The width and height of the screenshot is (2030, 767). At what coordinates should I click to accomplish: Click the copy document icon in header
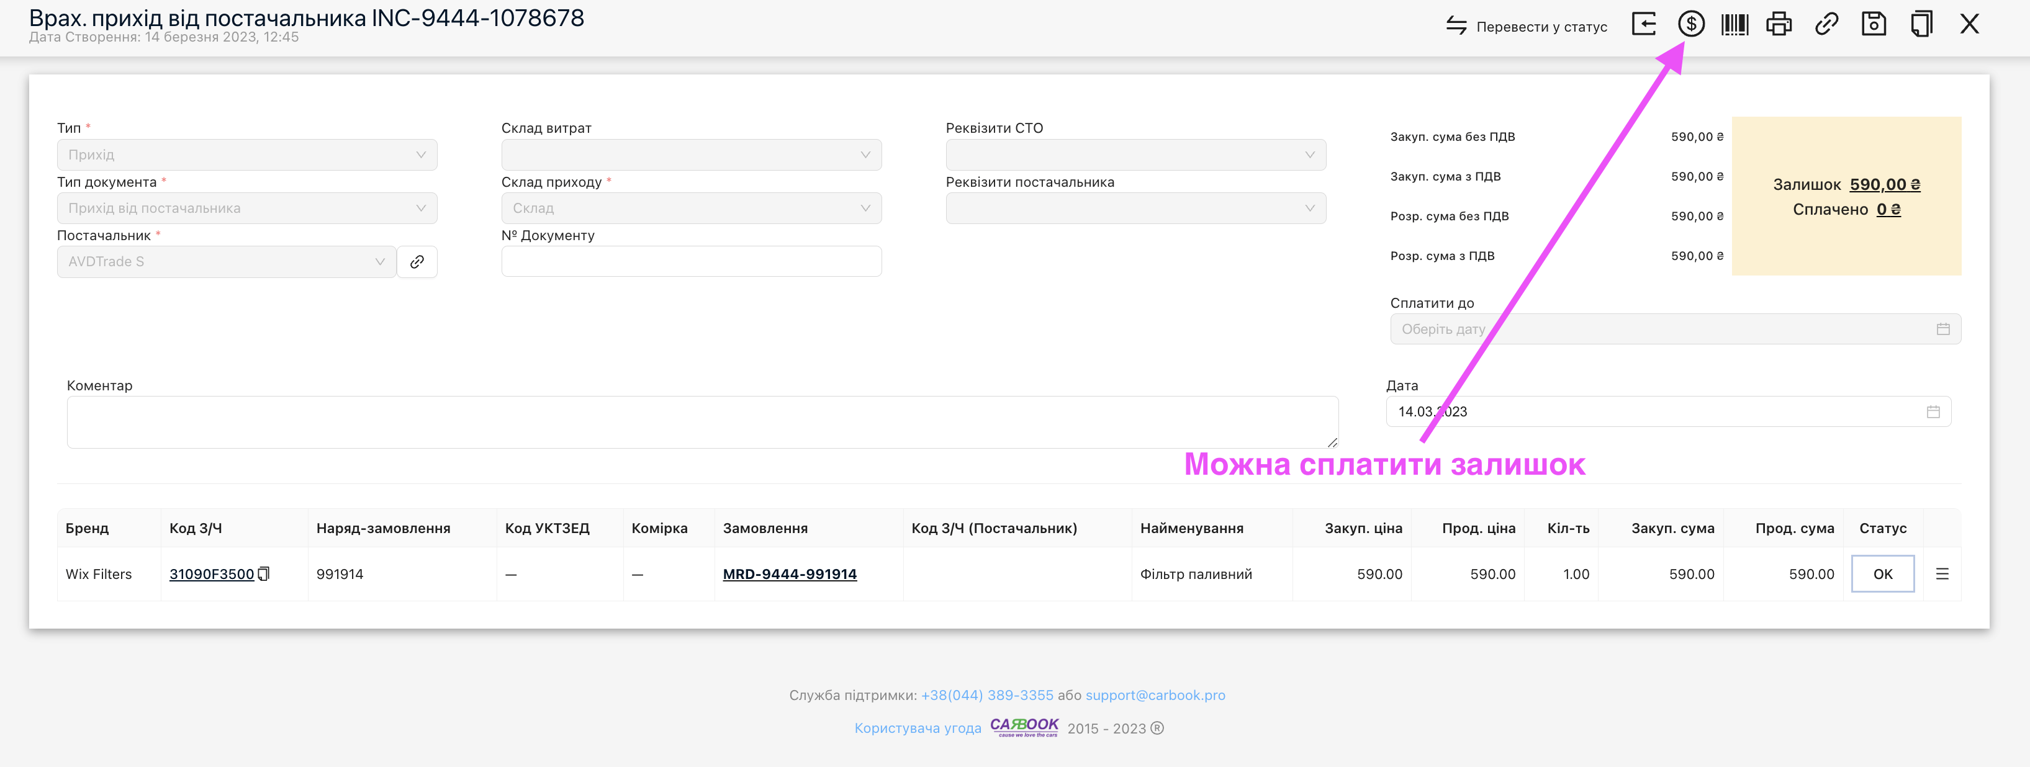[1921, 24]
